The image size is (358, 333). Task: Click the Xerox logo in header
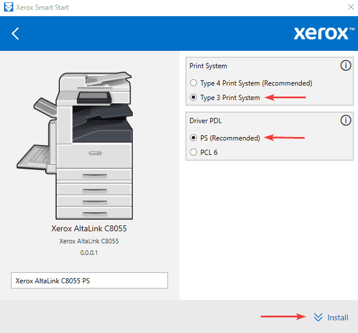click(320, 33)
